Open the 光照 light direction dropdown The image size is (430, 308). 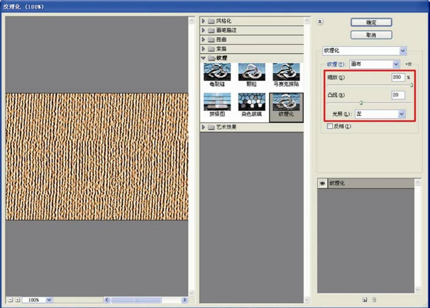click(401, 114)
